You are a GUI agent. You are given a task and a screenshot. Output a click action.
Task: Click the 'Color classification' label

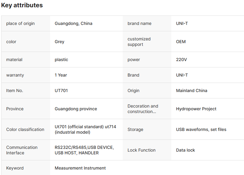[25, 129]
